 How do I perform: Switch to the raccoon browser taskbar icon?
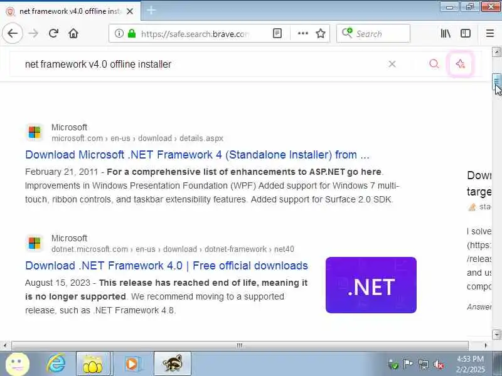(x=173, y=364)
